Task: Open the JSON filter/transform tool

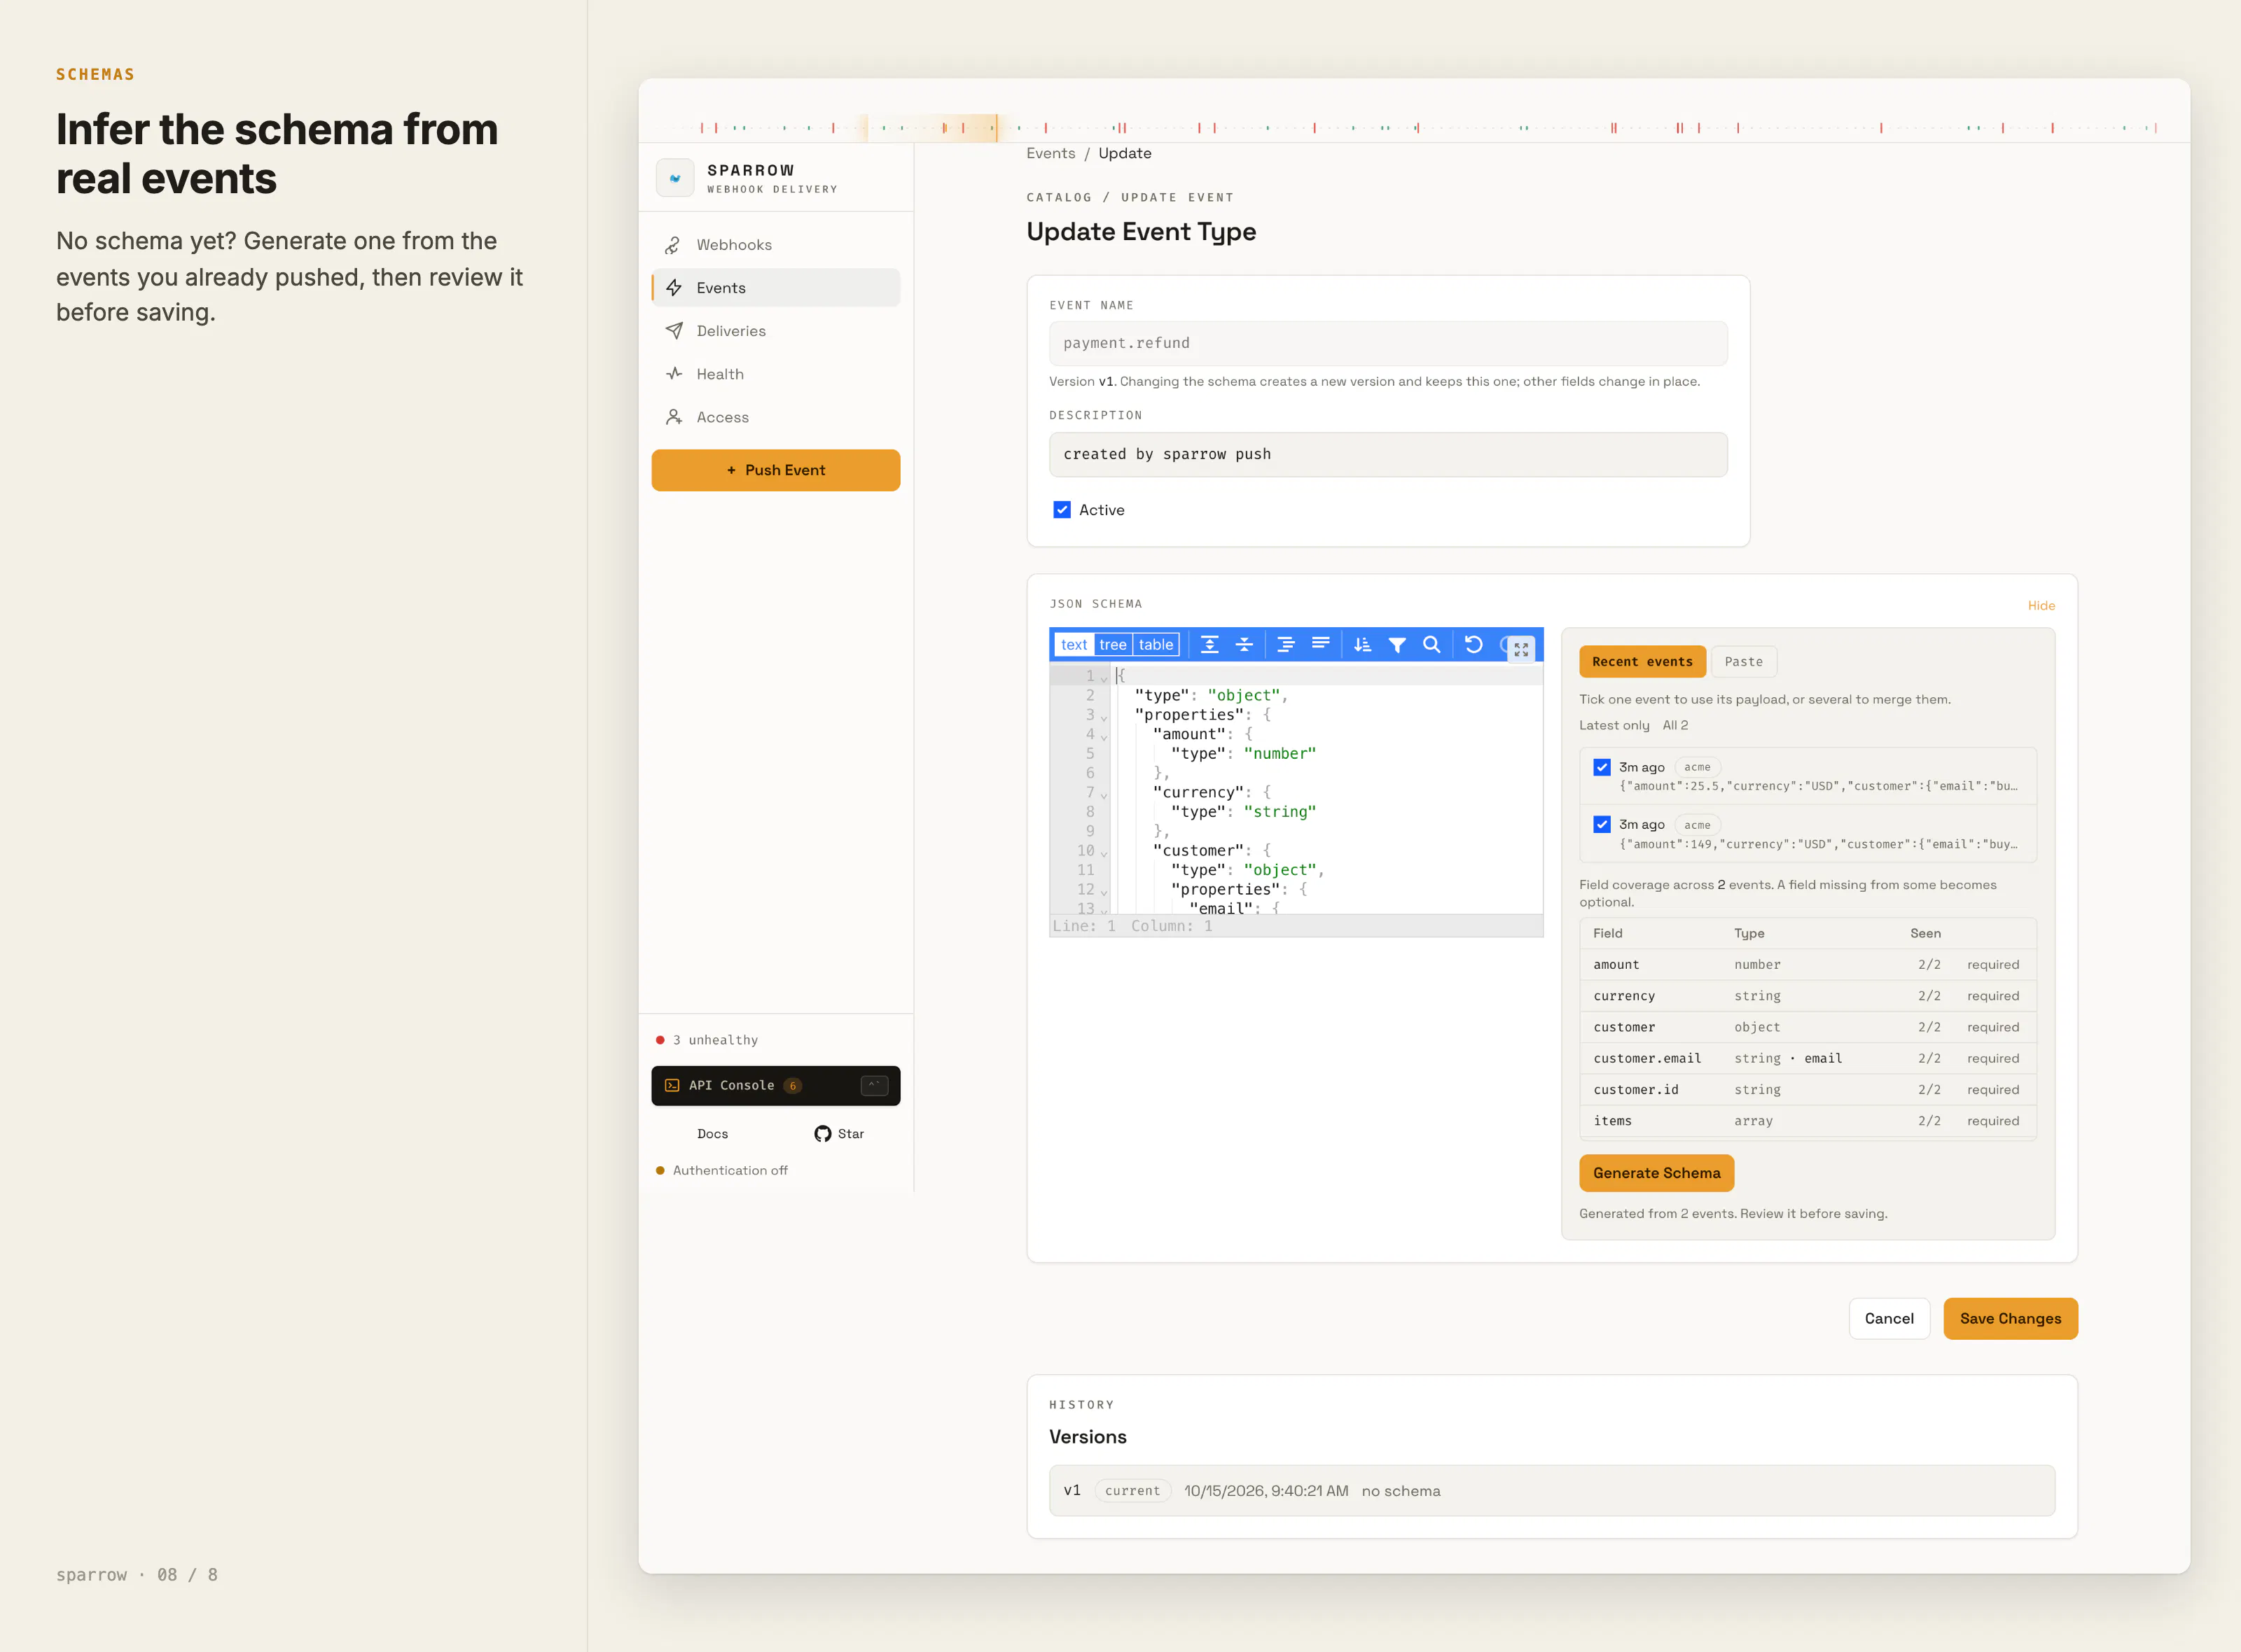Action: tap(1398, 645)
